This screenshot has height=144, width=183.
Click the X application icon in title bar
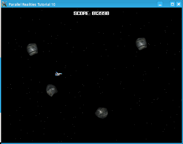(4, 4)
